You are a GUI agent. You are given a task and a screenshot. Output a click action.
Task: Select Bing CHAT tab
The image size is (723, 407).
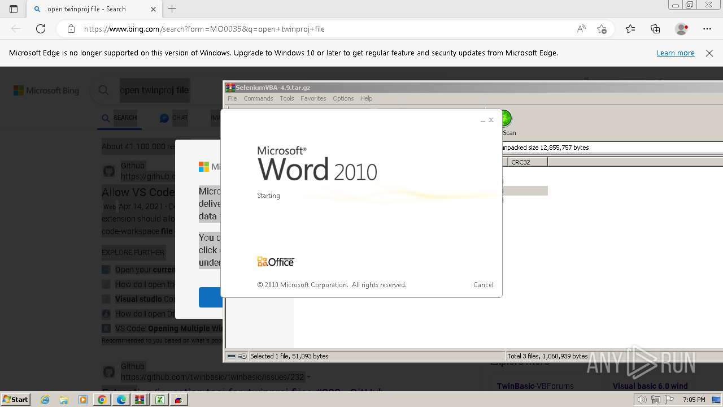point(173,118)
